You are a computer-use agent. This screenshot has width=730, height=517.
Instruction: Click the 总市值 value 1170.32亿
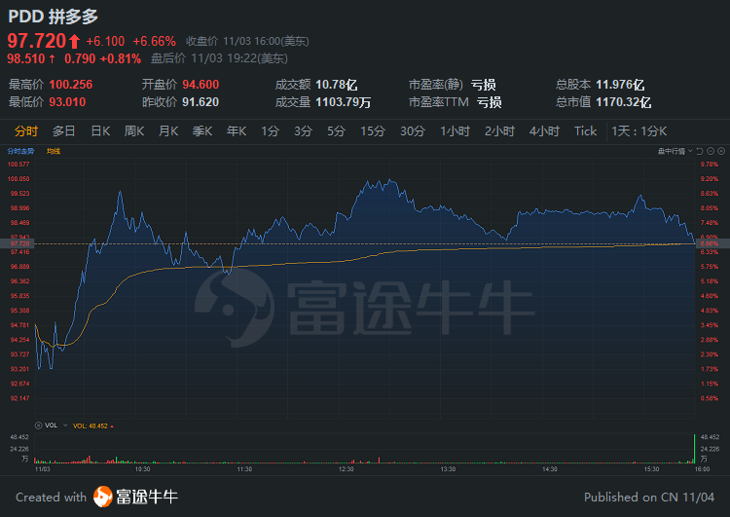coord(623,102)
